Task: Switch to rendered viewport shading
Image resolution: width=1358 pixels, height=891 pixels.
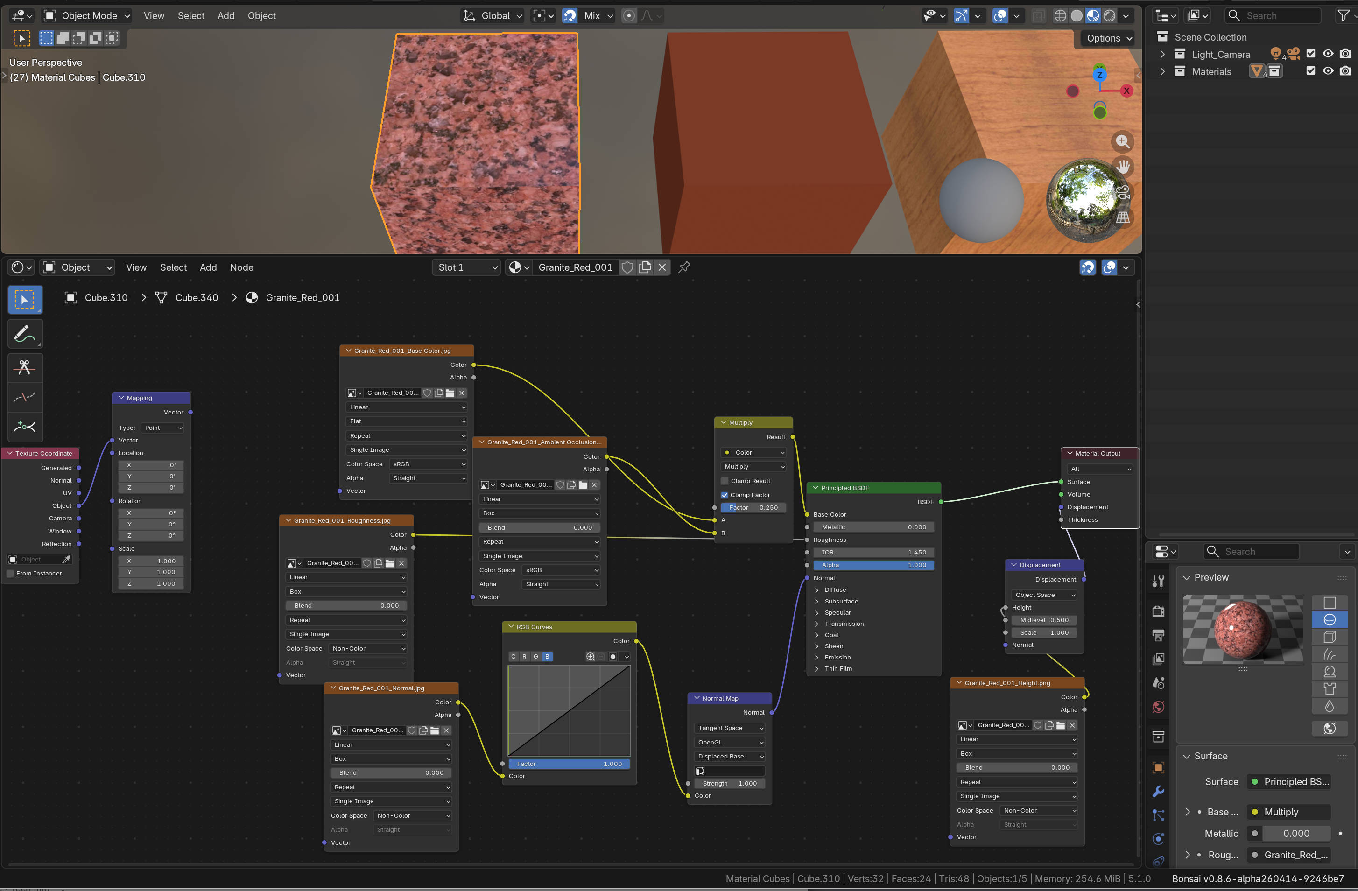Action: pyautogui.click(x=1109, y=16)
